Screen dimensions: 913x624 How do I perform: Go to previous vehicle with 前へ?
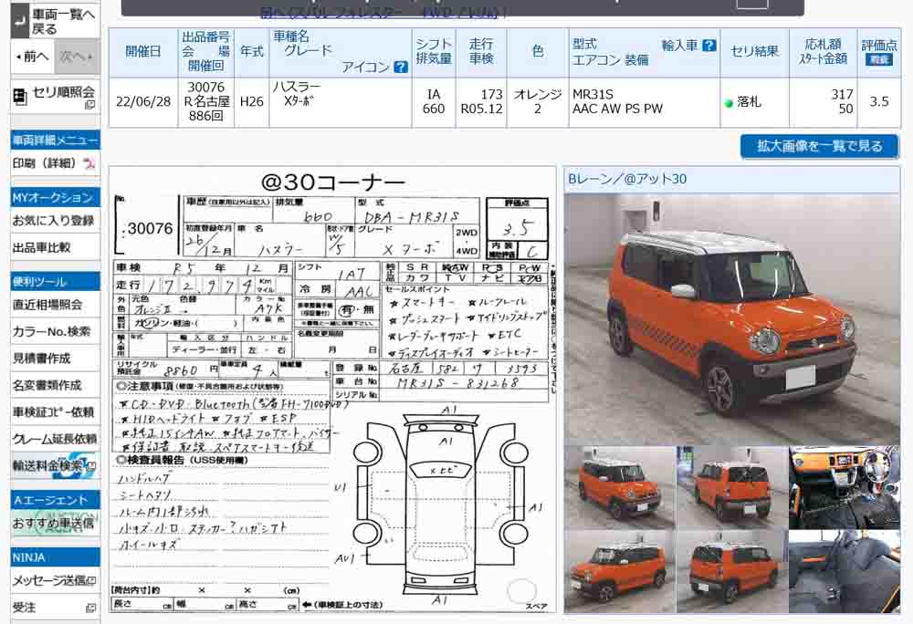(33, 57)
